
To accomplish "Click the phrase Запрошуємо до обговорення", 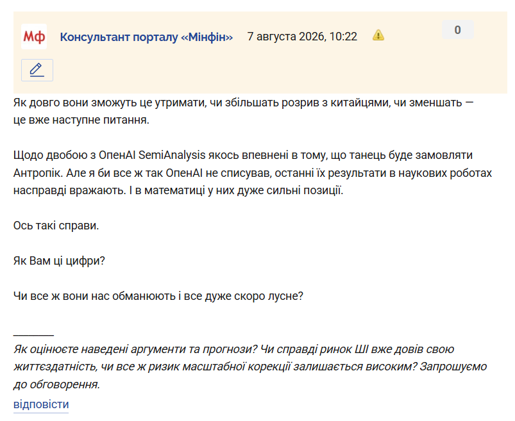I will coord(250,375).
